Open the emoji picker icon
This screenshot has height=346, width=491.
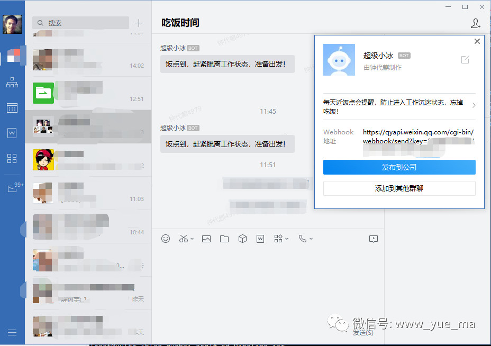pyautogui.click(x=166, y=239)
